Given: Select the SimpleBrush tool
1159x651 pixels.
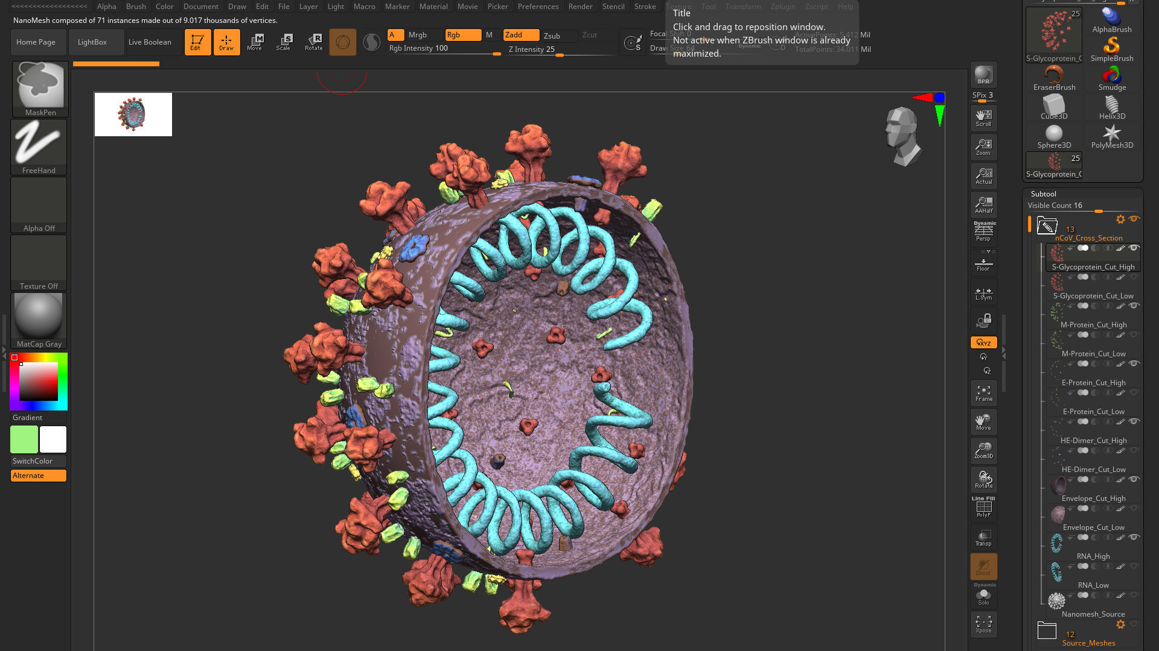Looking at the screenshot, I should pos(1112,49).
